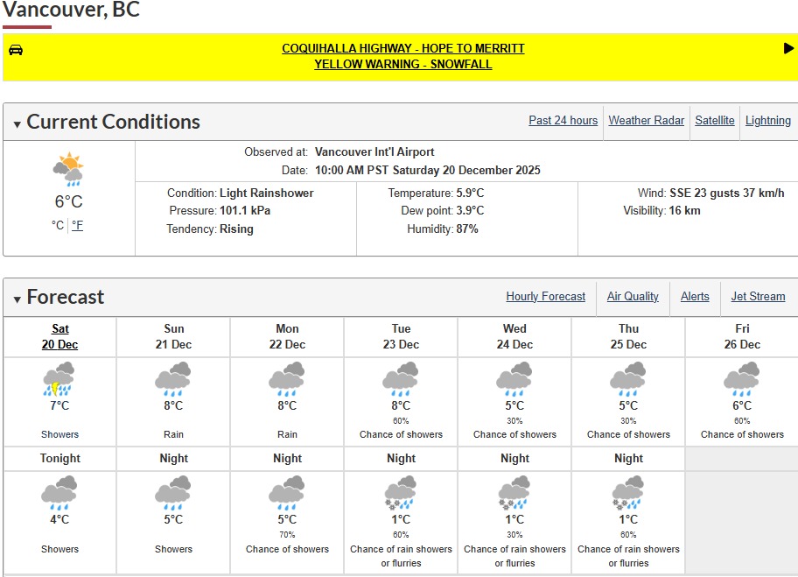Screen dimensions: 798x577
Task: Open the Weather Radar tab
Action: pos(646,121)
